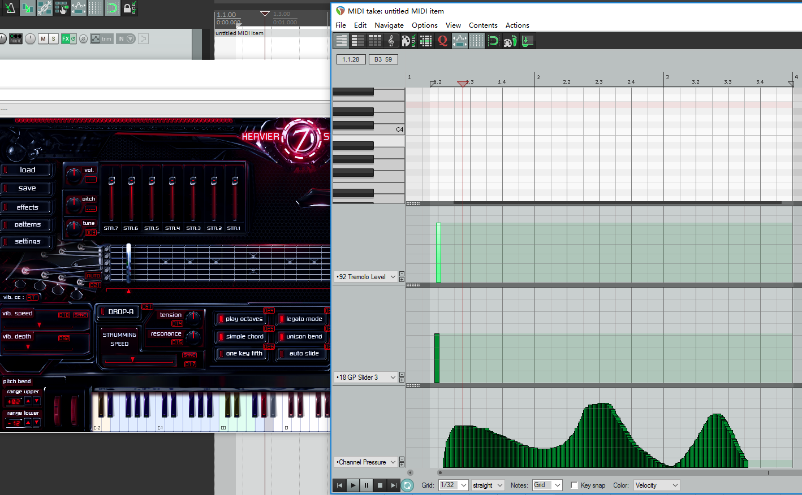Open the Channel Pressure lane dropdown
The height and width of the screenshot is (495, 802).
(x=366, y=462)
